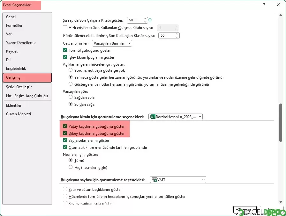The width and height of the screenshot is (286, 216).
Task: Close the Excel Seçenekleri dialog
Action: tap(278, 5)
